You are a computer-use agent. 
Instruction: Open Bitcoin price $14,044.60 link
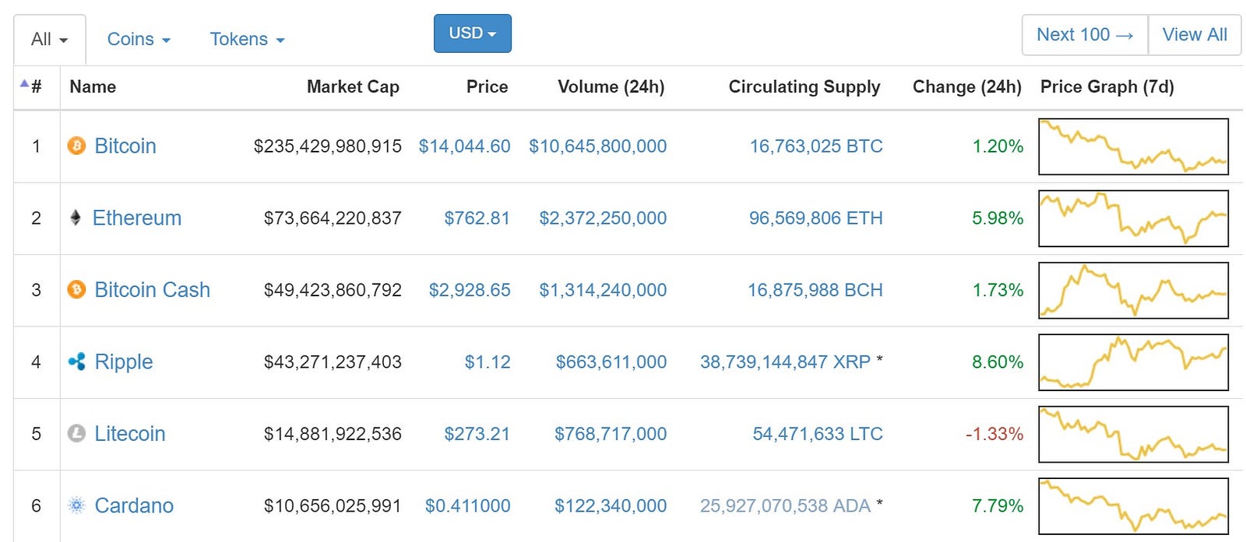click(x=464, y=145)
